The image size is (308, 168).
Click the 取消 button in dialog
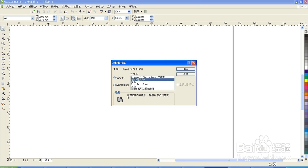[186, 74]
